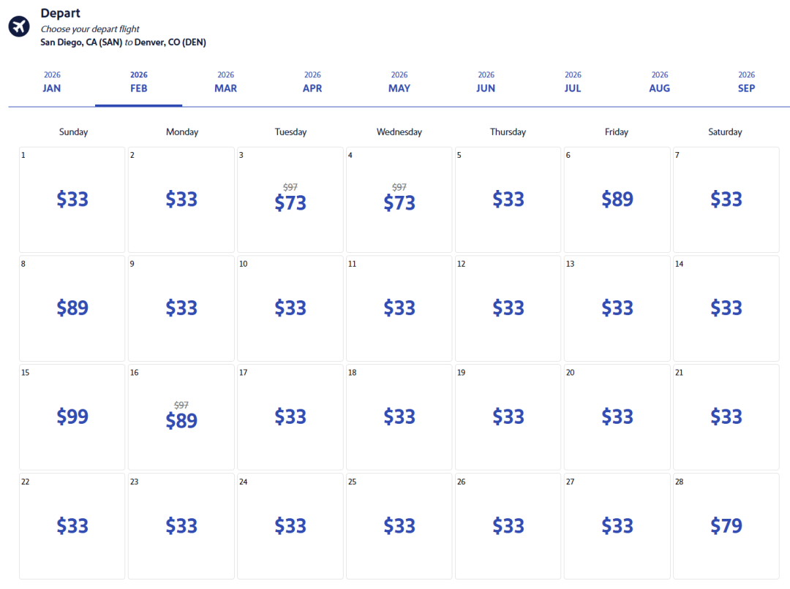The image size is (790, 589).
Task: Open the APR 2026 month tab
Action: [312, 82]
